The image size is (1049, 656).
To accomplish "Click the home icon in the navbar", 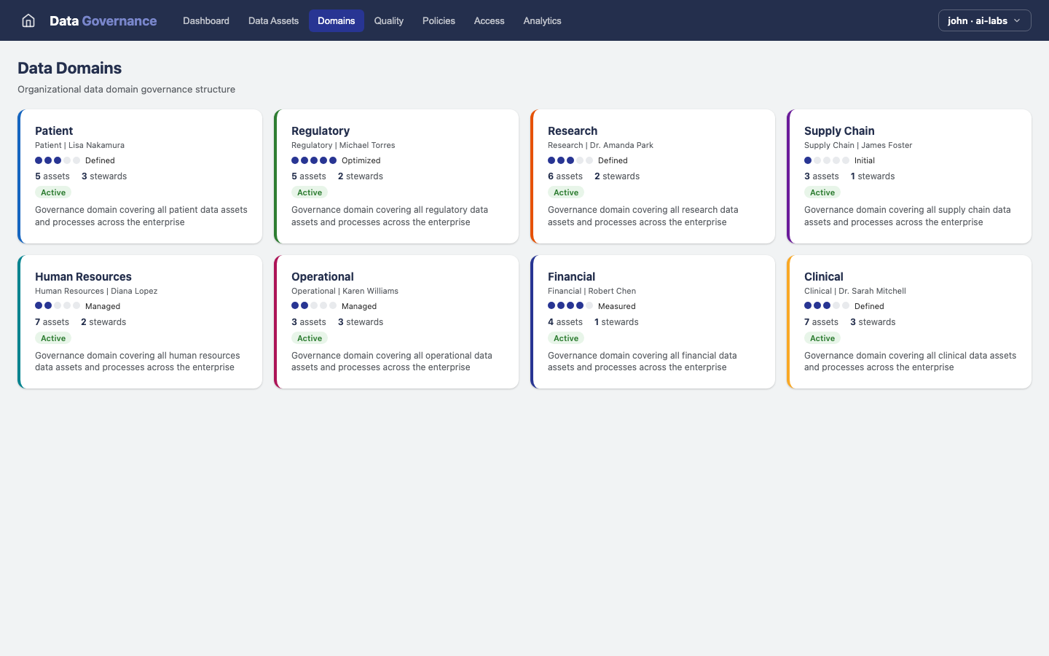I will click(x=28, y=20).
